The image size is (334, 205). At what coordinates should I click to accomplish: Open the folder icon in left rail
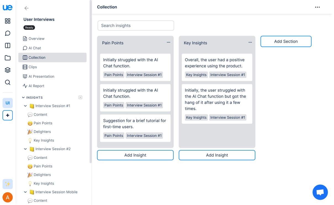8,58
